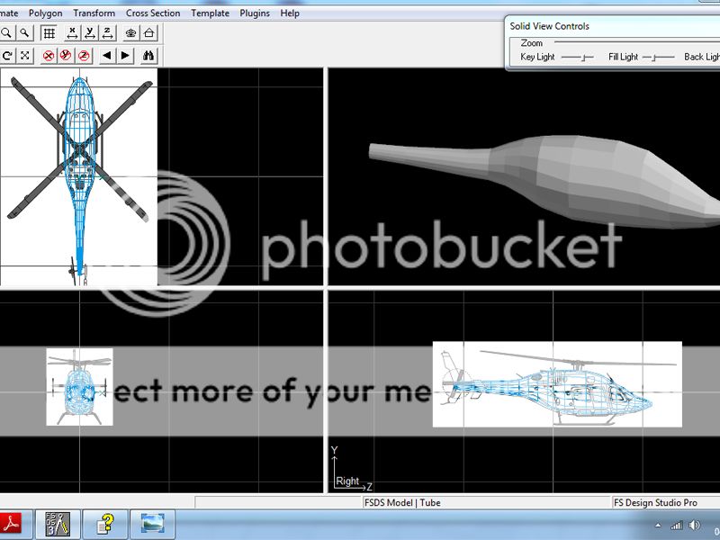Click the X axis constraint icon

73,33
